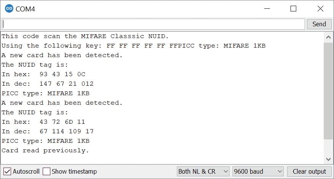Click the Arduino logo in the title bar
The height and width of the screenshot is (179, 334).
(9, 9)
